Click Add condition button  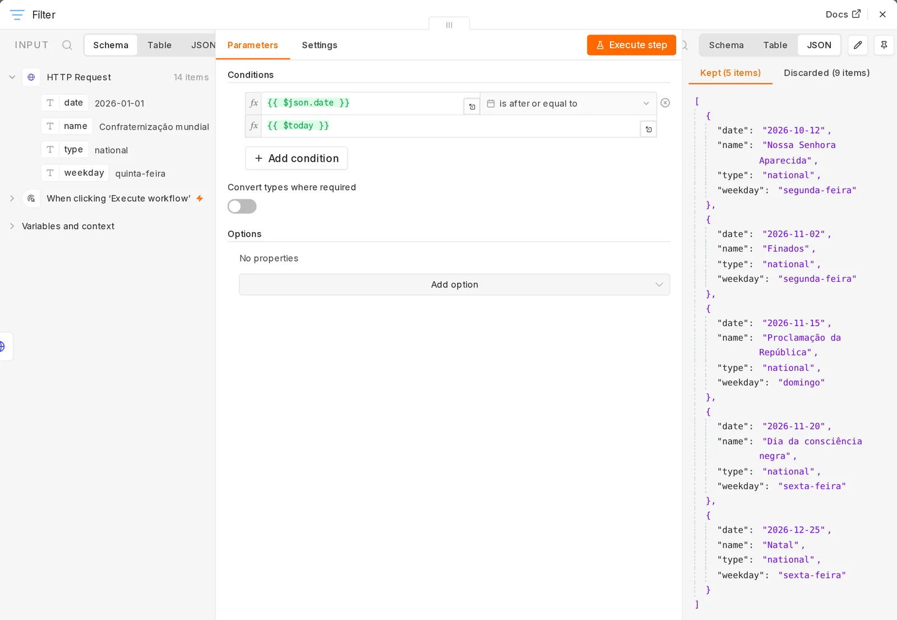pyautogui.click(x=297, y=158)
